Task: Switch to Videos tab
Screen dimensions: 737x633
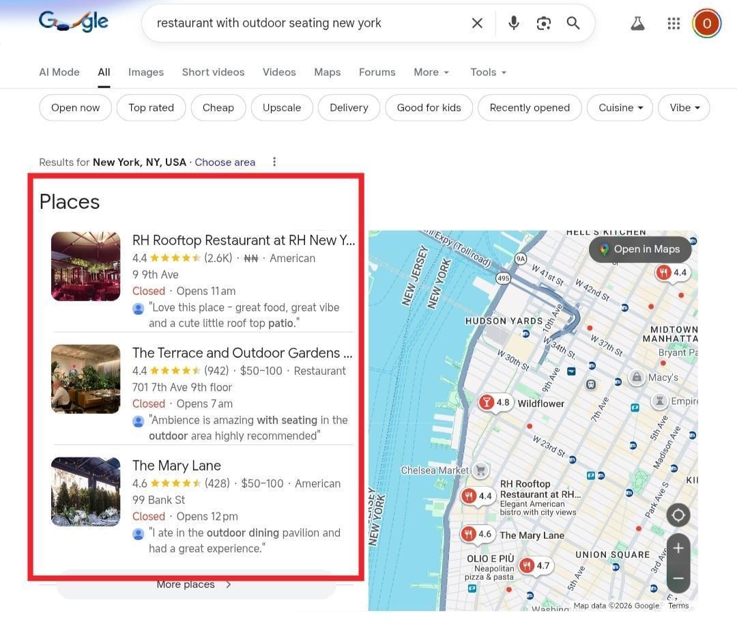Action: click(279, 72)
